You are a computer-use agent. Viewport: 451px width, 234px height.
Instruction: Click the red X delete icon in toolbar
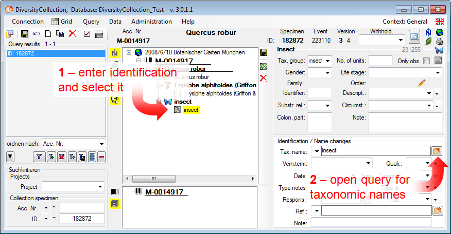72,34
